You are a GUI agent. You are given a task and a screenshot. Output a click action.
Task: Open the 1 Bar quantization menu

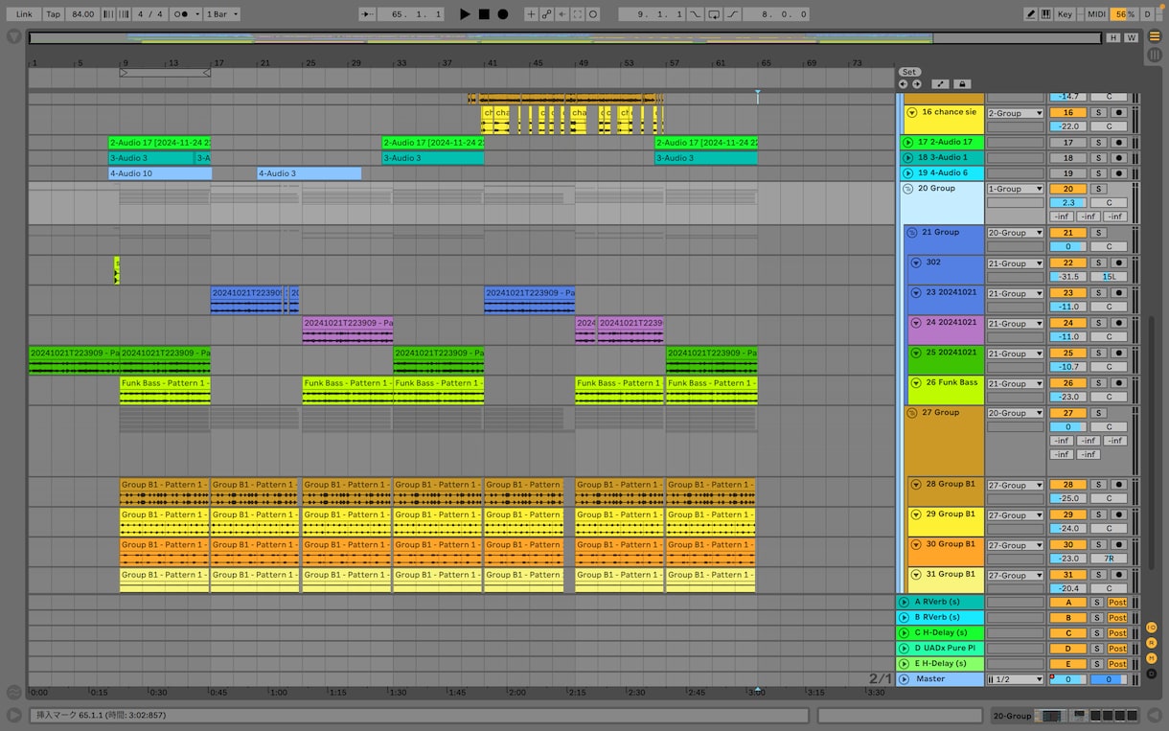[x=222, y=14]
